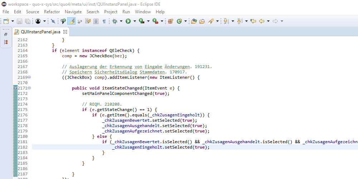Click the override marker at line 2171
Image resolution: width=358 pixels, height=179 pixels.
[x=15, y=88]
